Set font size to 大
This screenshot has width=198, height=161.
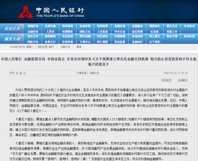[x=17, y=73]
